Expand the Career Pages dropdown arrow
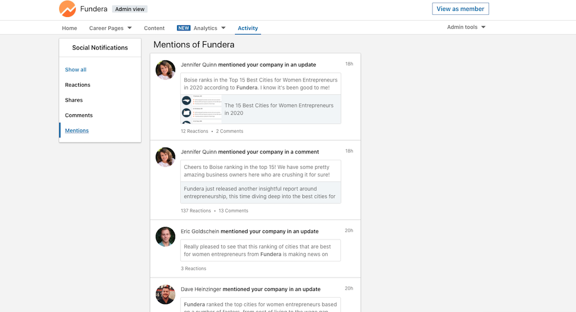Screen dimensions: 576x312 130,28
